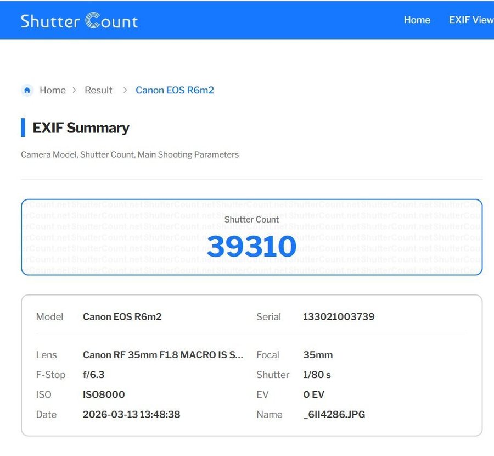Click the Shutter Count logo
494x456 pixels.
pyautogui.click(x=80, y=21)
